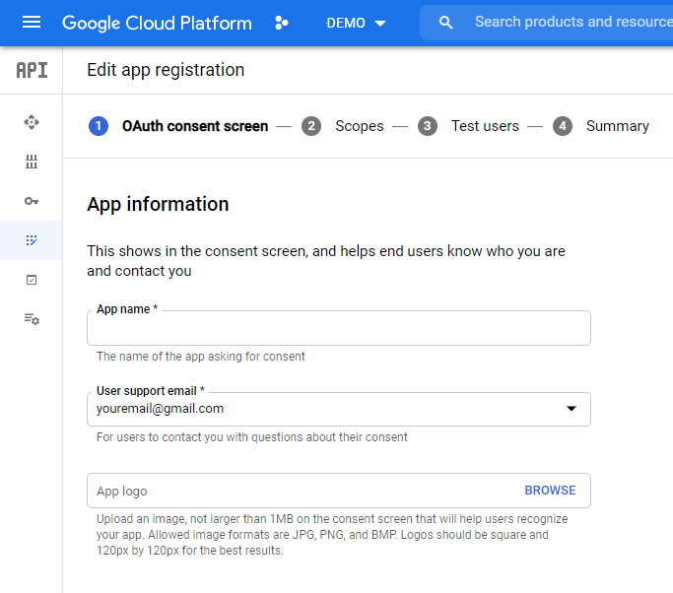Click the step 4 number circle

[563, 126]
